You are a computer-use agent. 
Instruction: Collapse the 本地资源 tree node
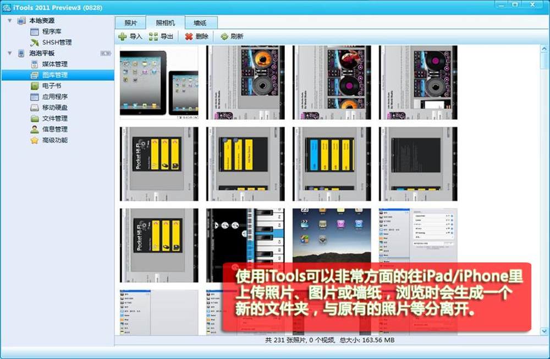(x=10, y=21)
